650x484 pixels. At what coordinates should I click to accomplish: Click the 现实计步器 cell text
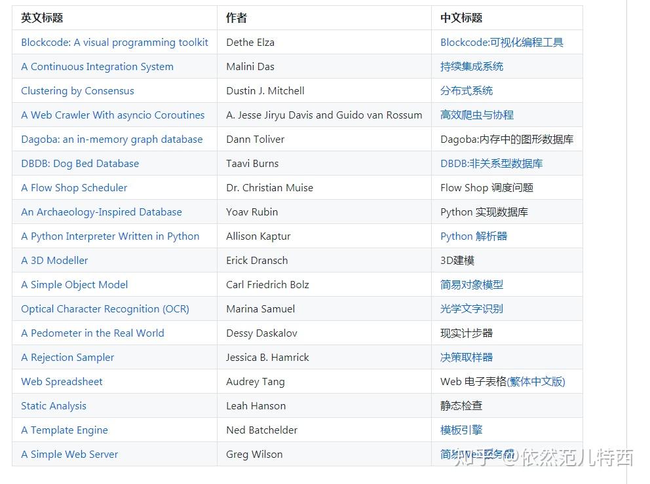pyautogui.click(x=467, y=333)
